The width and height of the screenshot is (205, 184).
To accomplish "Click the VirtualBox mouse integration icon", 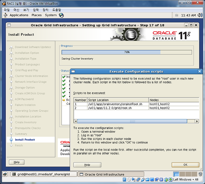I will click(x=166, y=179).
